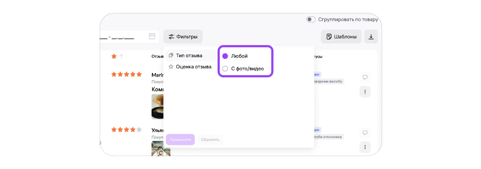Toggle the 'Сгруппировать по товару' switch
481x169 pixels.
click(x=311, y=19)
